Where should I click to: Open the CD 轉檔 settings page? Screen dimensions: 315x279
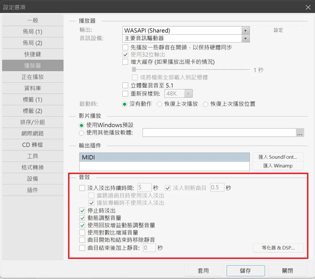click(33, 145)
